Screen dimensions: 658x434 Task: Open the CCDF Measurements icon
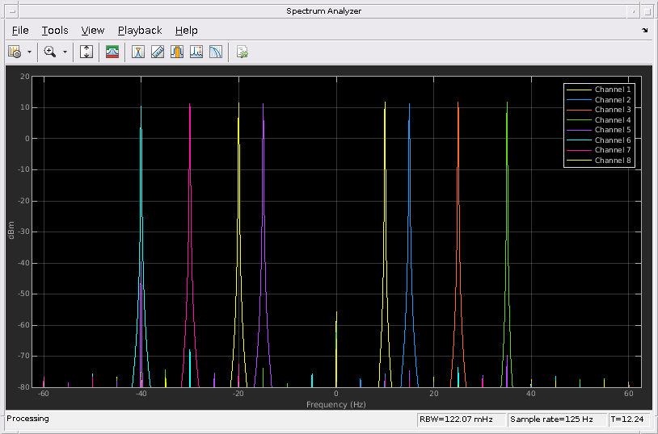[216, 52]
